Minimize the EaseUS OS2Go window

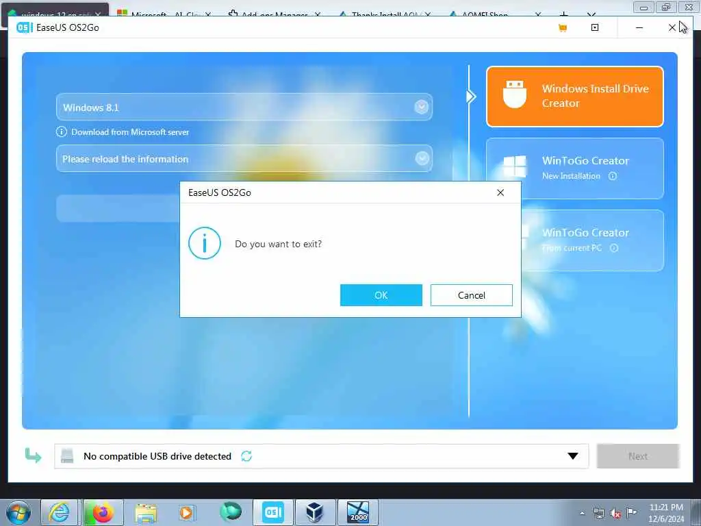point(639,27)
